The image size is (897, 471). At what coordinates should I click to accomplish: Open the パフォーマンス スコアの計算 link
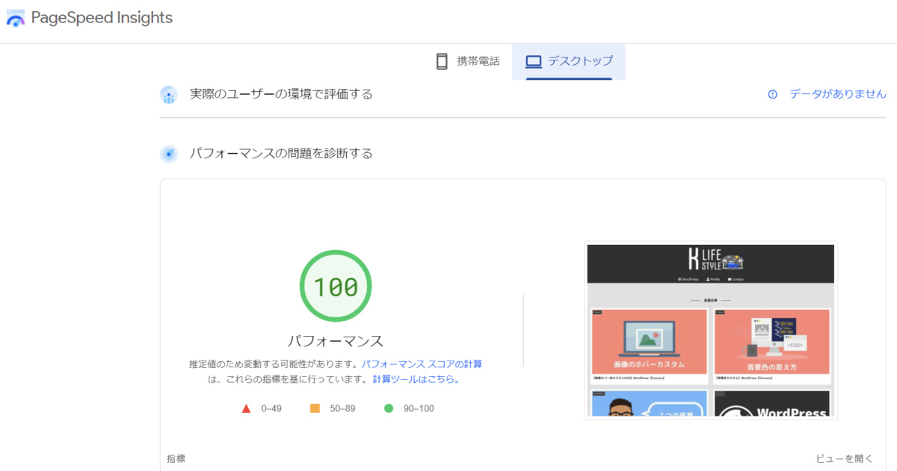422,364
